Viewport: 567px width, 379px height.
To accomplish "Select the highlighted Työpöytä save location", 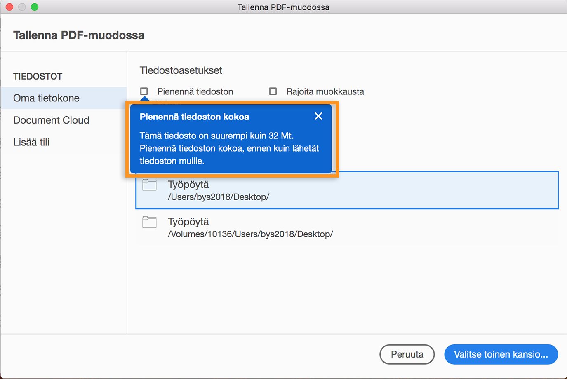I will point(346,190).
